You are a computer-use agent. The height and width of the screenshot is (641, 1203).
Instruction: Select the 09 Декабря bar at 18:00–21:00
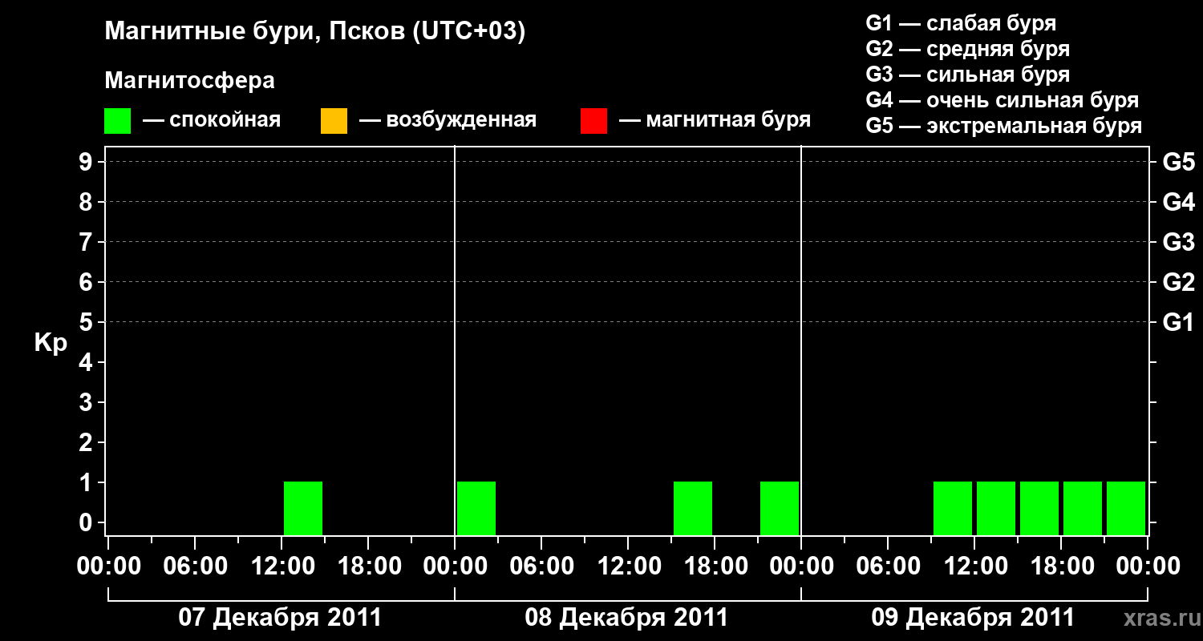(x=1083, y=508)
